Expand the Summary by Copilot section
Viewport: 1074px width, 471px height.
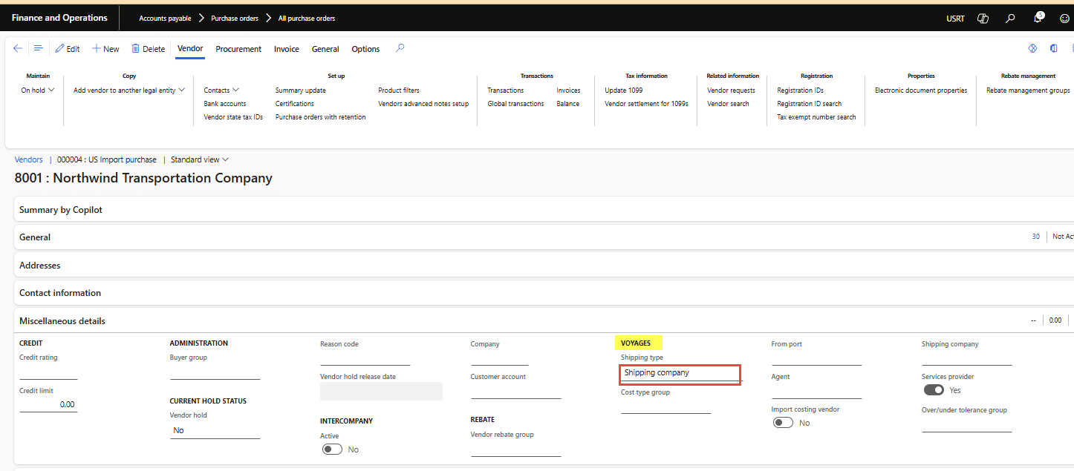tap(61, 209)
